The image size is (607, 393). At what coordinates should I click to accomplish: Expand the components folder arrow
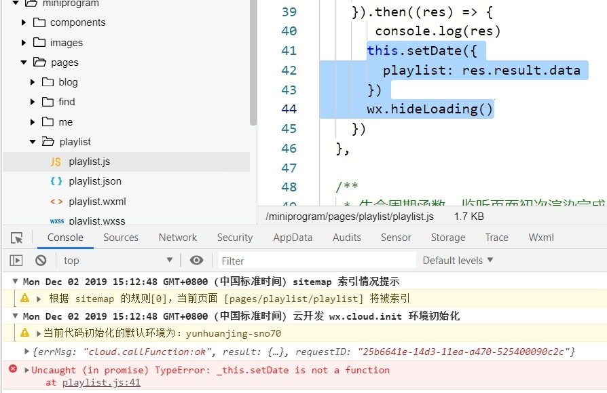coord(24,22)
